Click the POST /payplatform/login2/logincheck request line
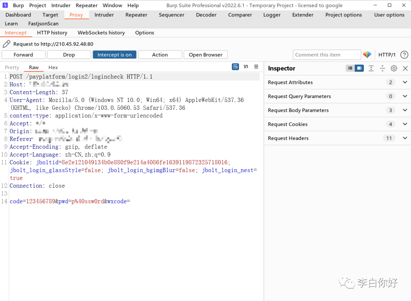Image resolution: width=411 pixels, height=301 pixels. 81,77
